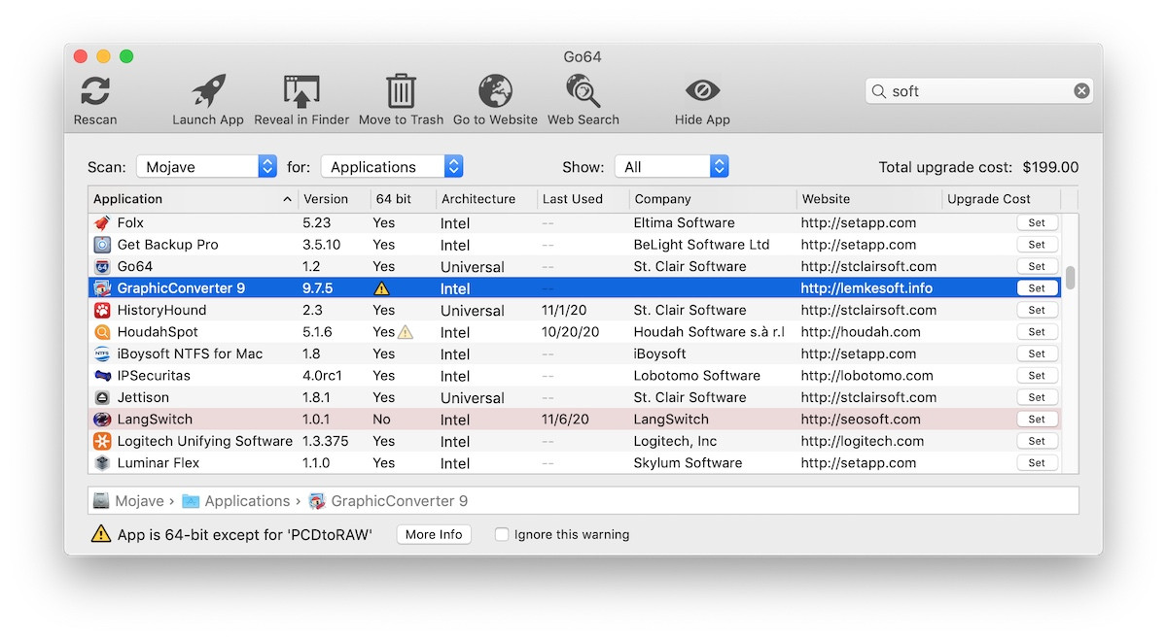Sort by the Application column header
Screen dimensions: 1167x640
(x=193, y=199)
